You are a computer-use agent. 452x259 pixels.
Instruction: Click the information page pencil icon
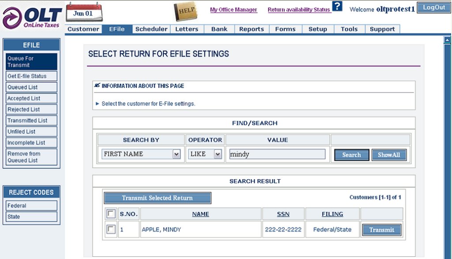click(97, 85)
